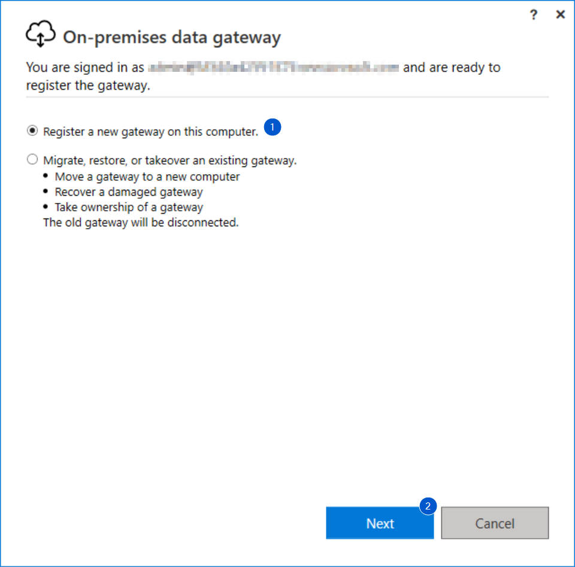This screenshot has width=575, height=567.
Task: Click the 'Recover a damaged gateway' bullet
Action: pyautogui.click(x=129, y=192)
